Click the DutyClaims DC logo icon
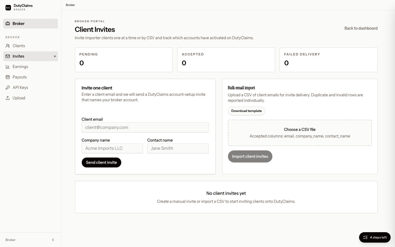Image resolution: width=395 pixels, height=247 pixels. 8,8
